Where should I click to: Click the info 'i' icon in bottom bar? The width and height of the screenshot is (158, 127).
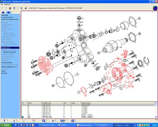point(14,121)
